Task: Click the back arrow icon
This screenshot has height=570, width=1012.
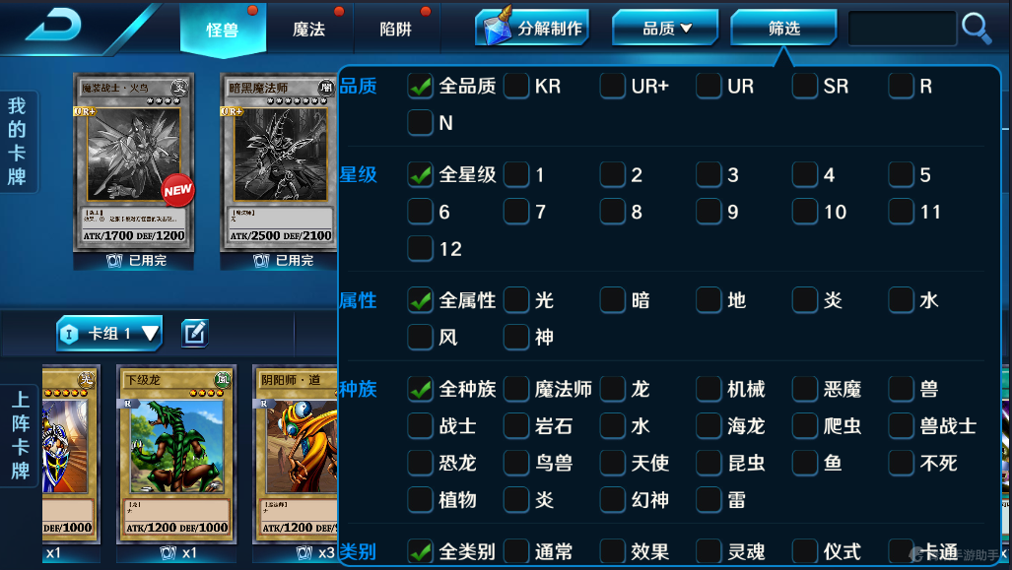Action: pos(53,27)
